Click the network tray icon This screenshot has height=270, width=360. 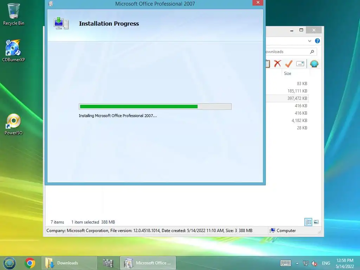306,263
